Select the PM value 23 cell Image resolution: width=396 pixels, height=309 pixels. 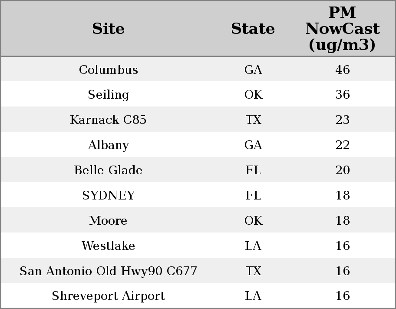click(342, 120)
